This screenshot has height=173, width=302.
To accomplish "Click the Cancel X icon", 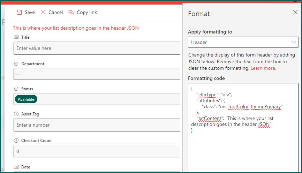I will click(x=43, y=12).
